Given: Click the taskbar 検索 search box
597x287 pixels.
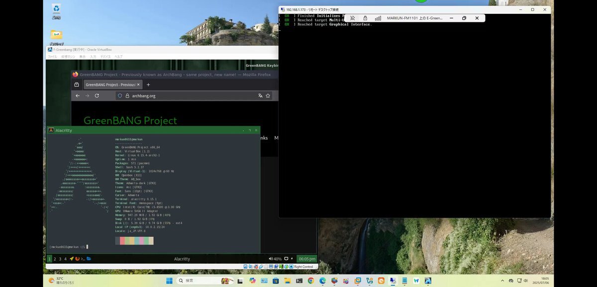Looking at the screenshot, I should [205, 281].
